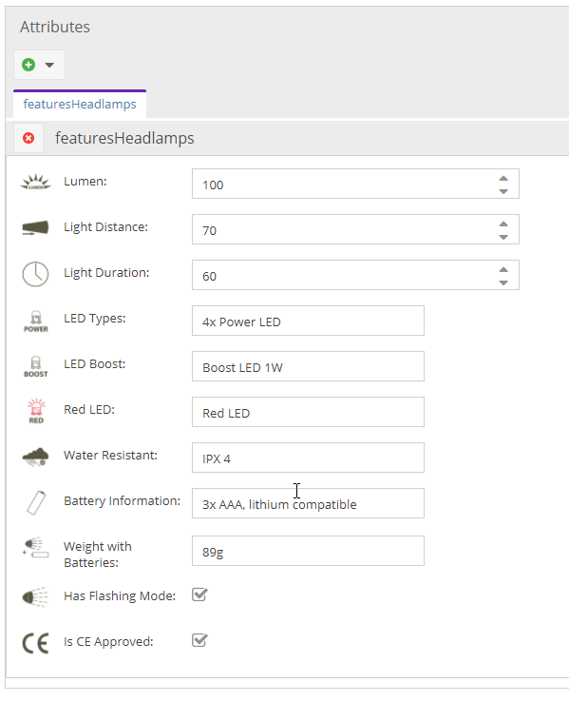The height and width of the screenshot is (702, 569).
Task: Click the Light Distance flashlight icon
Action: click(x=35, y=228)
